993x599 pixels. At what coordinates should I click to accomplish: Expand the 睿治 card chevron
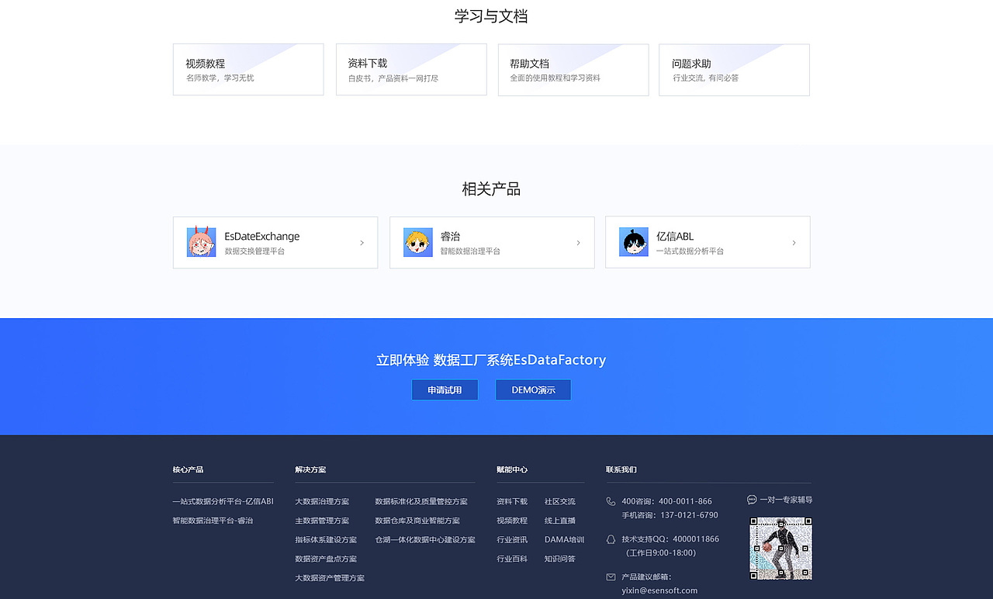pos(577,242)
